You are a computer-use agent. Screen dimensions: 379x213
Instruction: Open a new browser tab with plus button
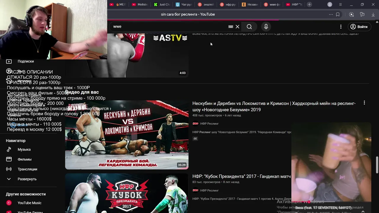(309, 4)
